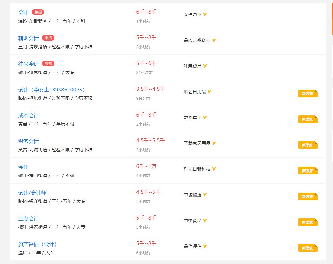Open the 资产评估（会计）job listing
The width and height of the screenshot is (333, 264).
coord(37,244)
